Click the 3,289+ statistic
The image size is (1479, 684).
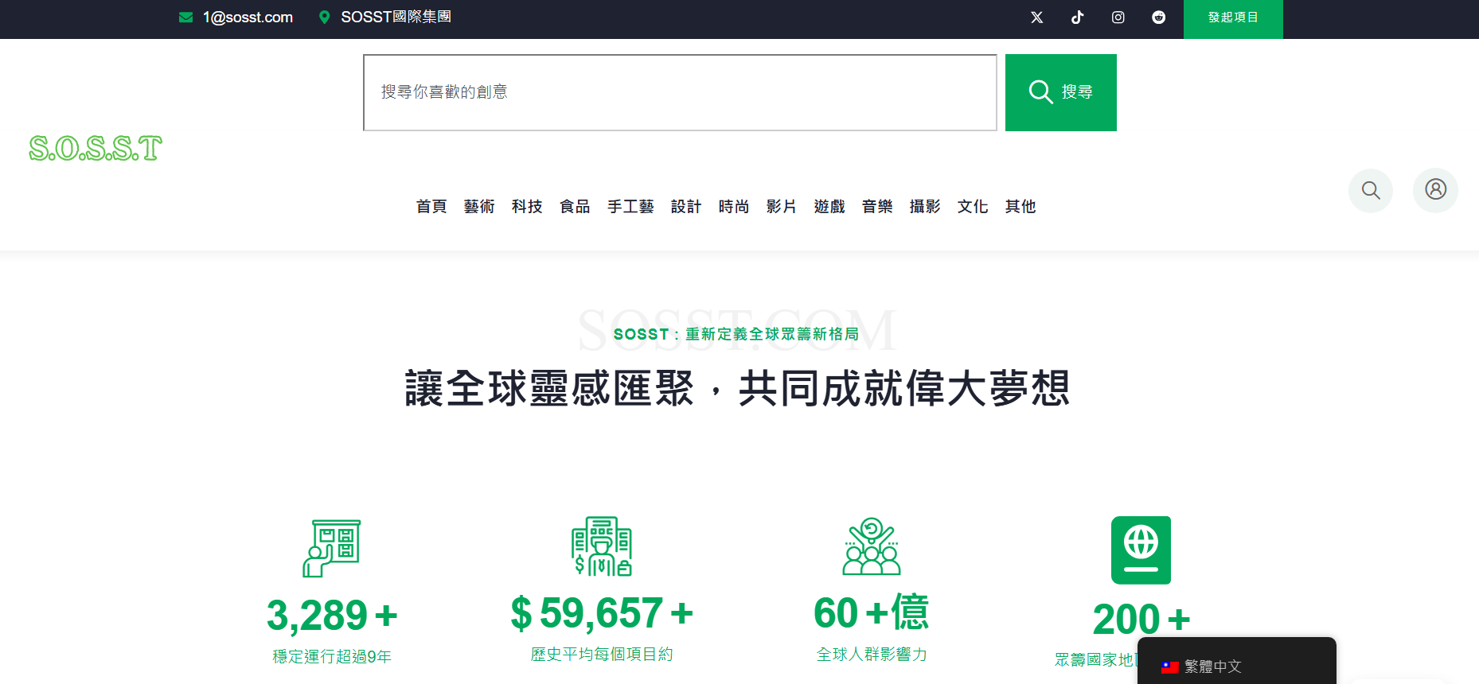pos(332,616)
